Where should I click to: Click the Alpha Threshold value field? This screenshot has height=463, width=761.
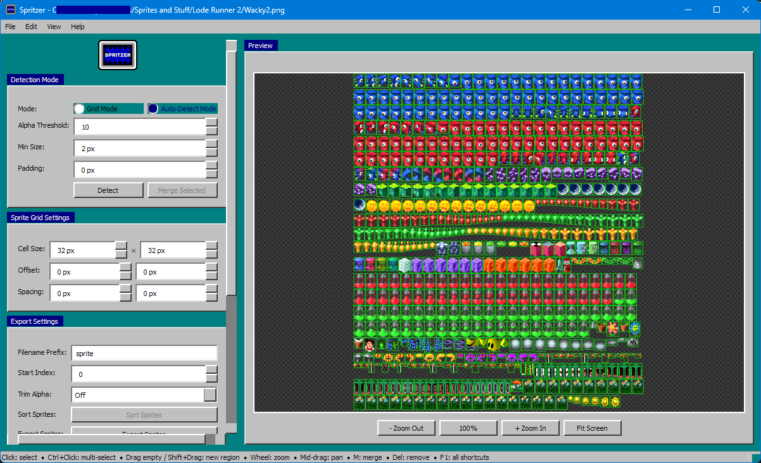[x=140, y=127]
